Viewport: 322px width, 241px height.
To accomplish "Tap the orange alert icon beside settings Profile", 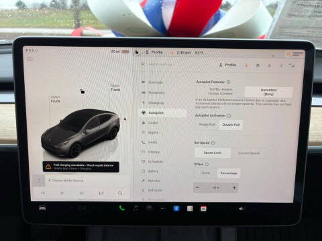I will tap(246, 65).
